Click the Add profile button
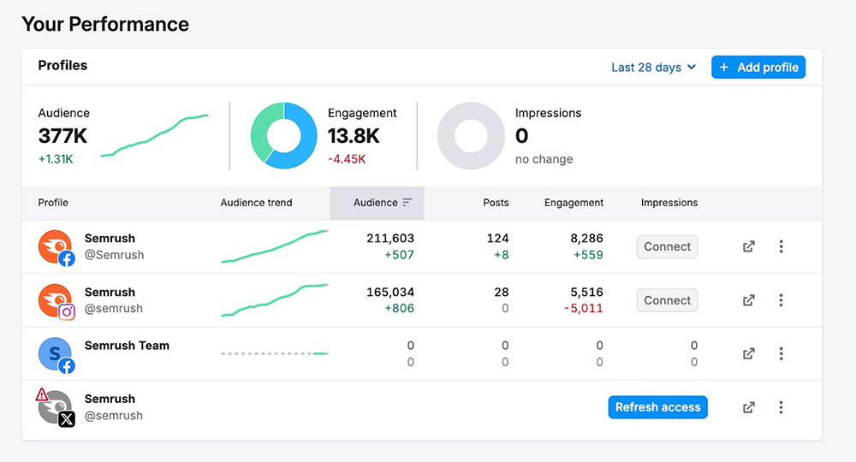 [x=758, y=68]
